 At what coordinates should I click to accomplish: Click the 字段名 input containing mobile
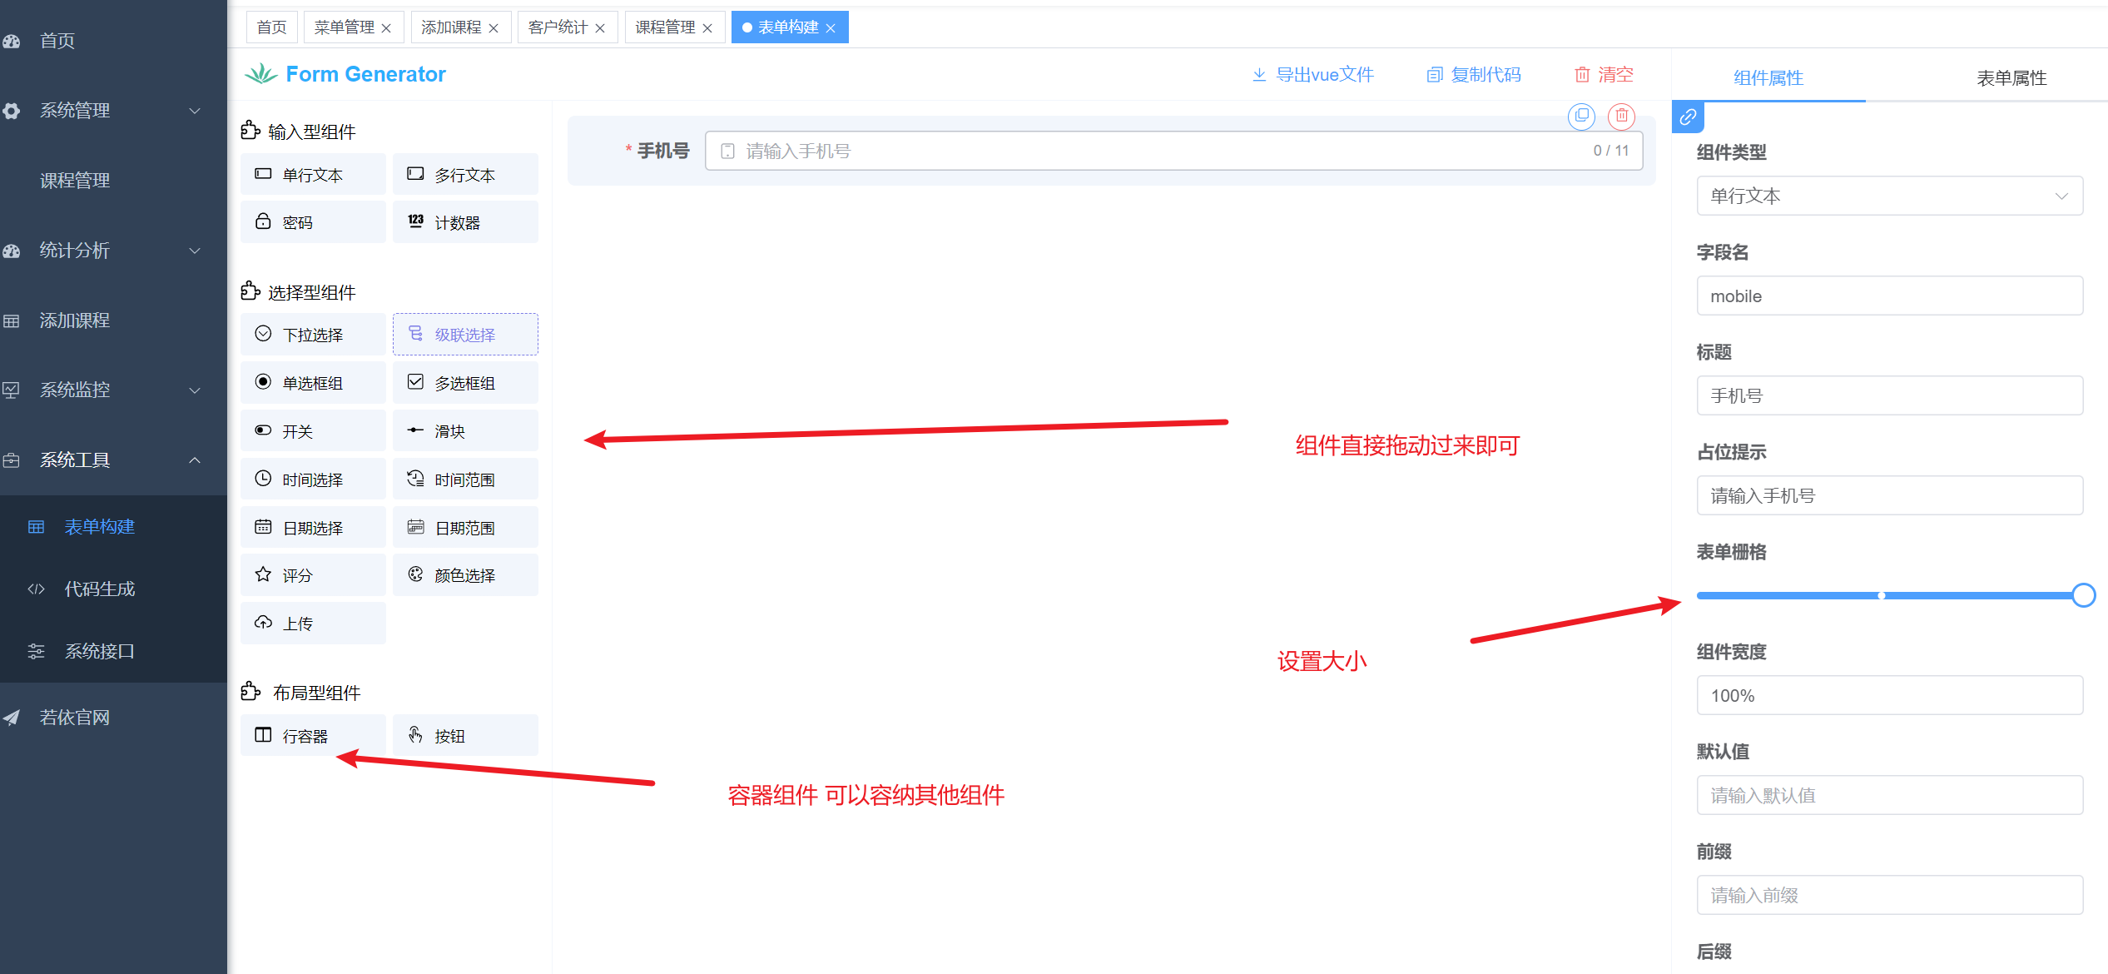tap(1889, 296)
